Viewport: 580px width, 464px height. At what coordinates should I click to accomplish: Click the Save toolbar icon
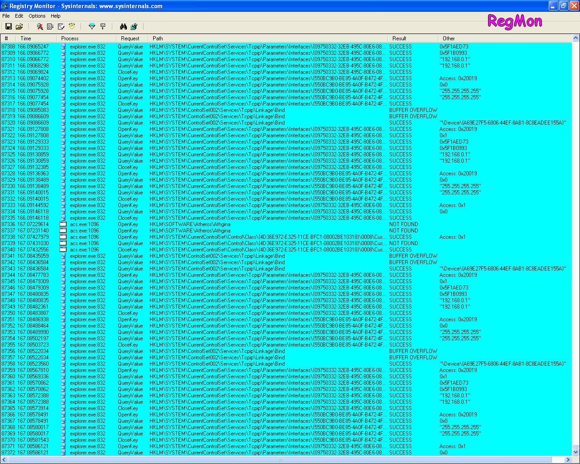pos(8,27)
